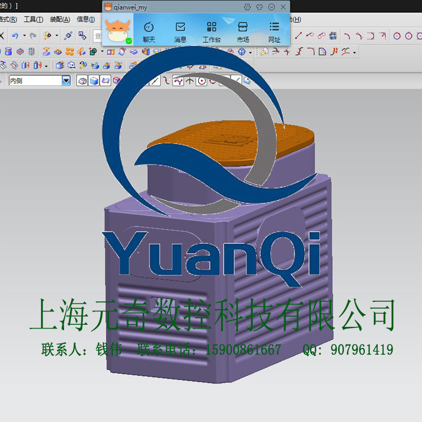The image size is (422, 422).
Task: Click the first purple Circle tool icon
Action: pyautogui.click(x=397, y=36)
